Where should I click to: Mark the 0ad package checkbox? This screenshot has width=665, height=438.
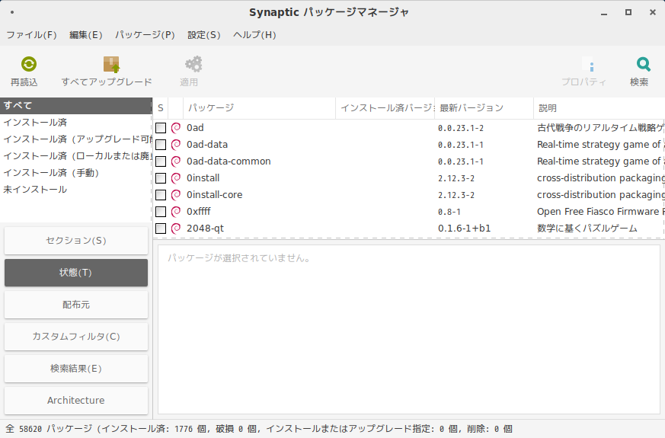coord(161,128)
